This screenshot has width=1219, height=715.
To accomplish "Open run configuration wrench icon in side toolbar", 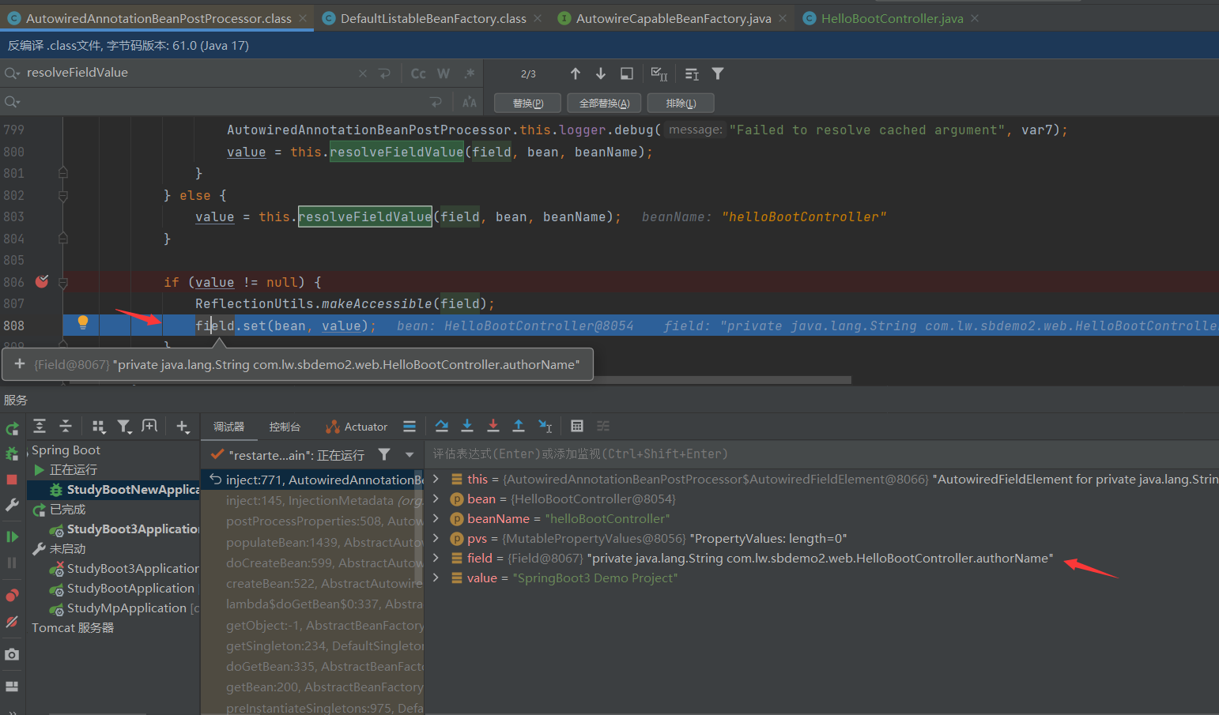I will (12, 505).
